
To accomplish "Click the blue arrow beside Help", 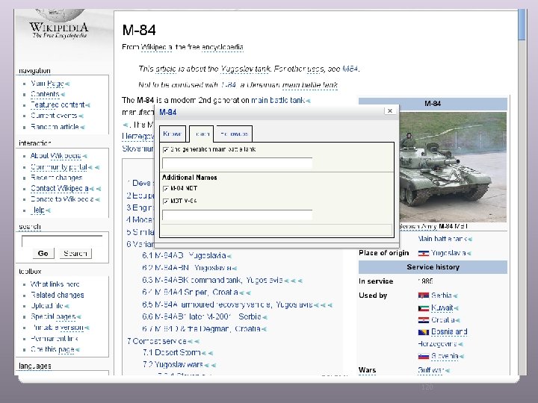I will (x=48, y=210).
